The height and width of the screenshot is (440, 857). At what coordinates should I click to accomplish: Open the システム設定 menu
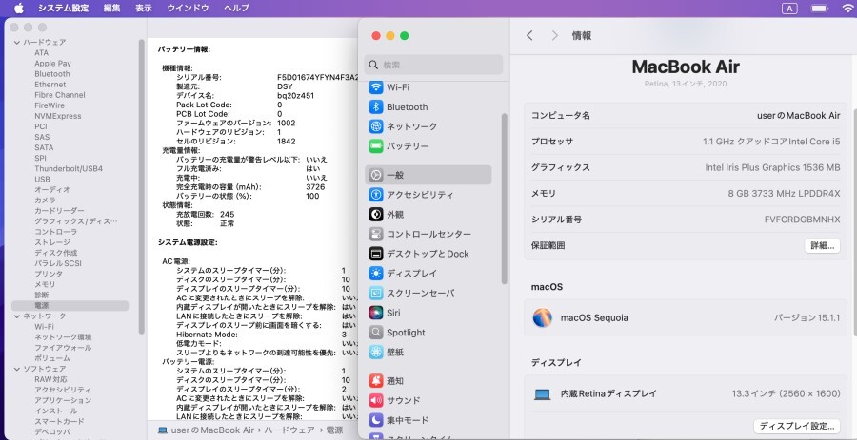(x=64, y=9)
